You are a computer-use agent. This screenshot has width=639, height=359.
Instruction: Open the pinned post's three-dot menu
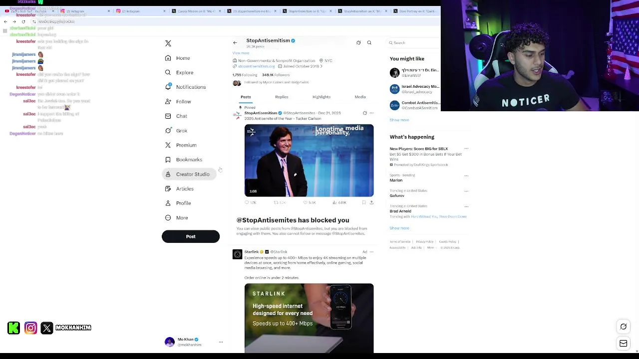click(x=371, y=113)
